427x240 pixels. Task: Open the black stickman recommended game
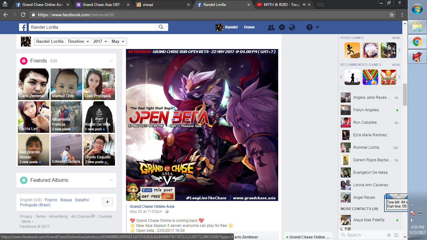point(352,77)
